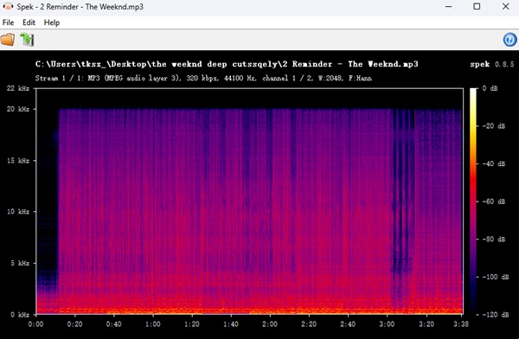The height and width of the screenshot is (339, 519).
Task: Click the 1:00 time axis label
Action: click(x=152, y=324)
